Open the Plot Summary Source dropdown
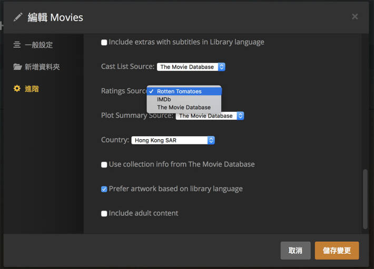Image resolution: width=374 pixels, height=269 pixels. tap(210, 116)
